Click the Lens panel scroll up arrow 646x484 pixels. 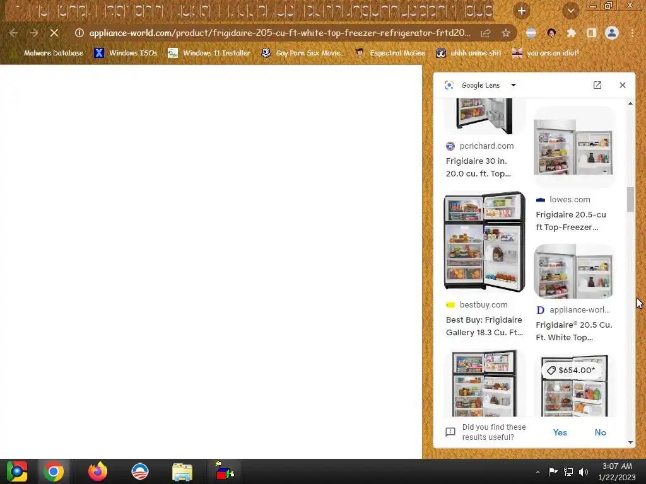[x=630, y=103]
